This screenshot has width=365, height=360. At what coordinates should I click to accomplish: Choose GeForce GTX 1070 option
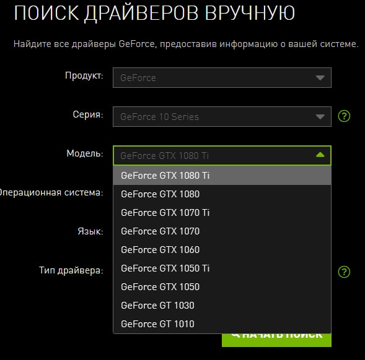coord(222,231)
